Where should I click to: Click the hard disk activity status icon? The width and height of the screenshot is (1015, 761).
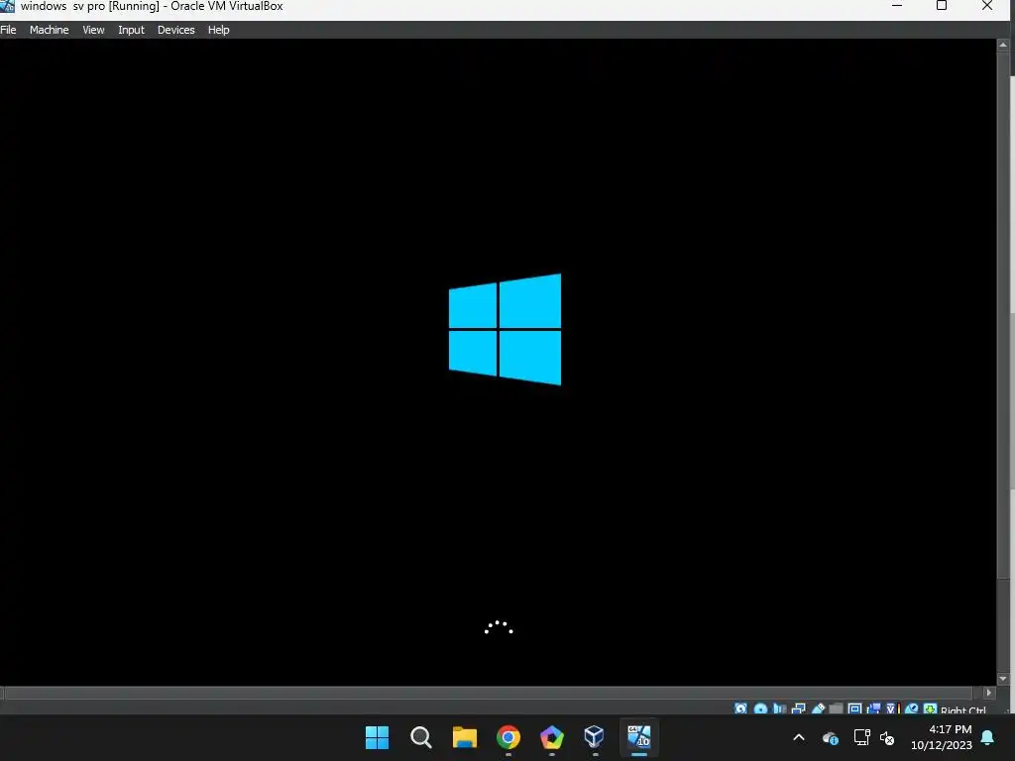[x=741, y=708]
